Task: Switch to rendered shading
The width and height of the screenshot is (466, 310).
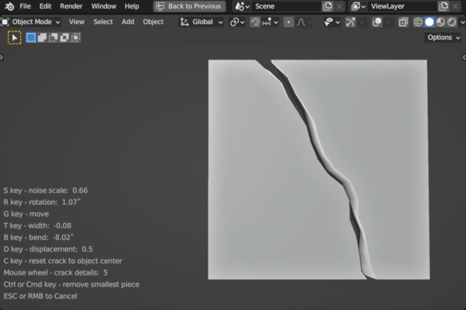Action: 452,22
